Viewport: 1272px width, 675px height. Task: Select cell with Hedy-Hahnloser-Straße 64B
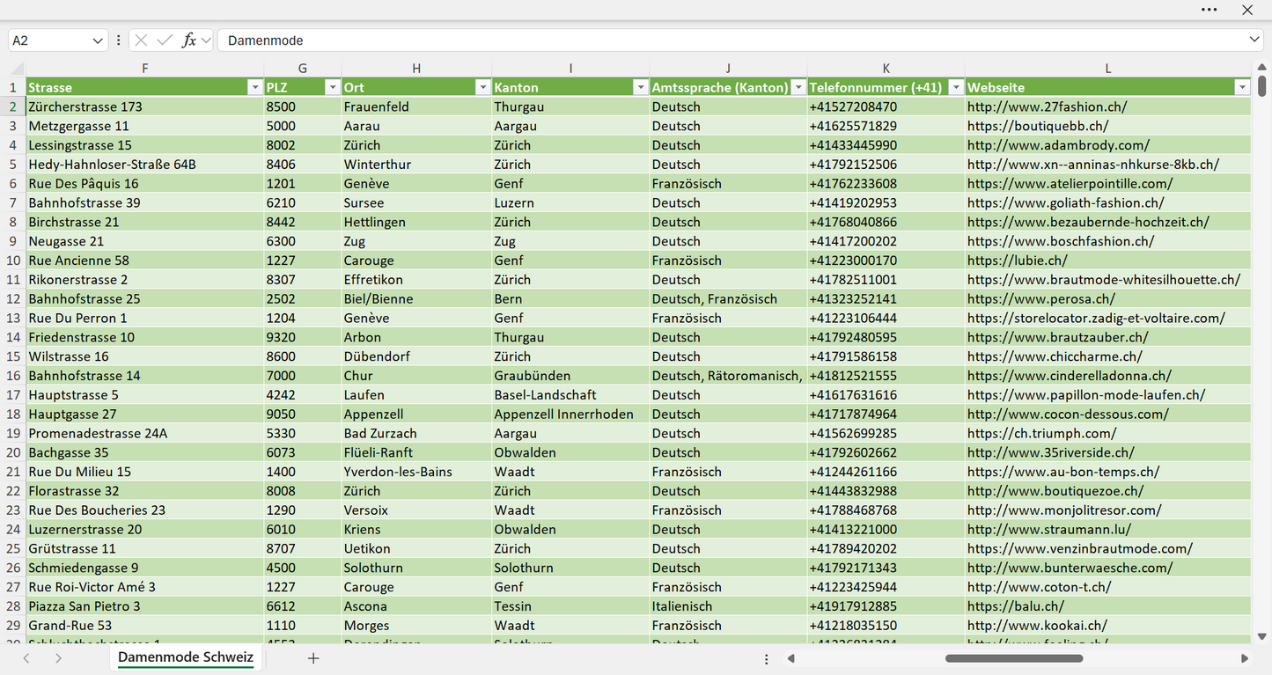click(x=144, y=165)
